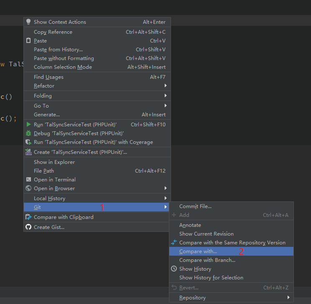The image size is (311, 304).
Task: Open Paste from History
Action: coord(97,50)
